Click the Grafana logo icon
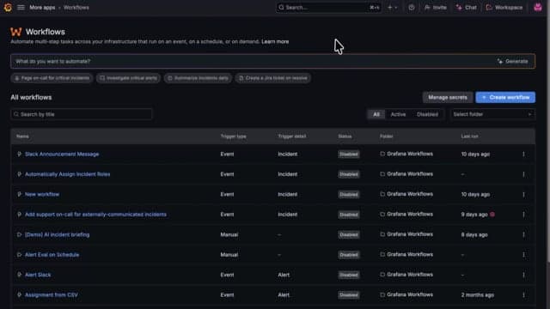 click(x=8, y=8)
